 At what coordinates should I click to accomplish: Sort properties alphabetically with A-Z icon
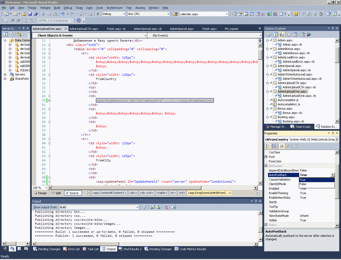274,146
